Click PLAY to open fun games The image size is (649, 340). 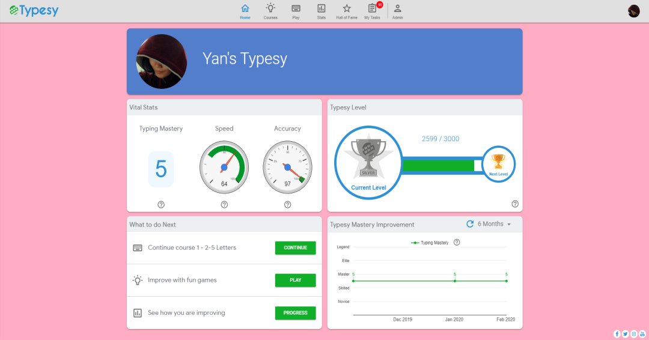[296, 280]
